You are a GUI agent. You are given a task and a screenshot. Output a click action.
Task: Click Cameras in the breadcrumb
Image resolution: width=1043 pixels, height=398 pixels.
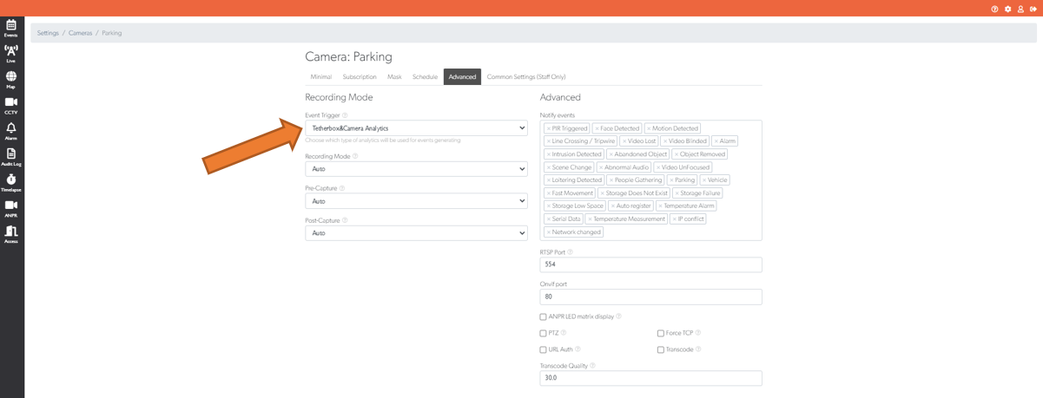tap(80, 33)
